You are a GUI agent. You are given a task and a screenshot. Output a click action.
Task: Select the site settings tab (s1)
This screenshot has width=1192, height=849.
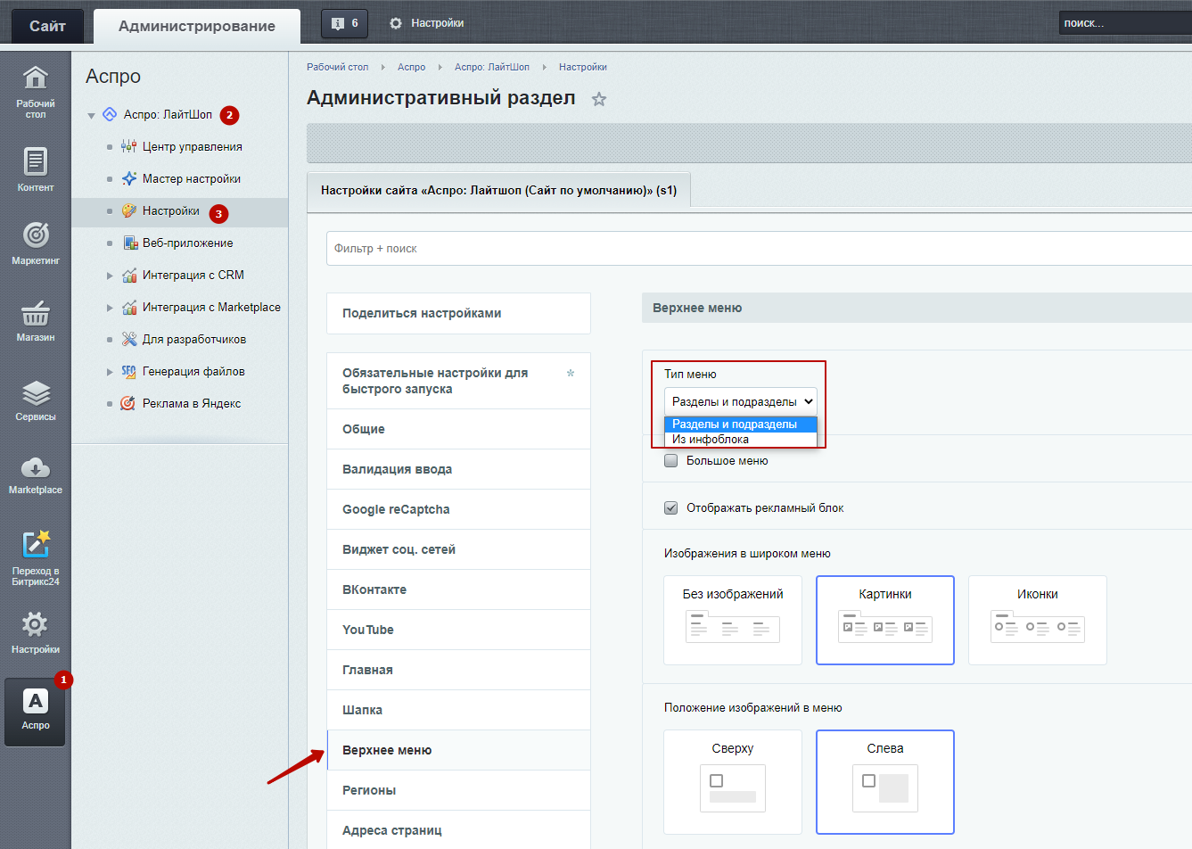[x=498, y=191]
